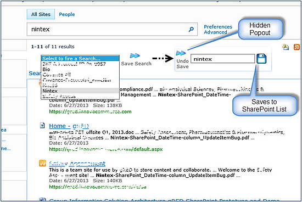Select the All Sites tab
Viewport: 302px width, 202px height.
(41, 14)
